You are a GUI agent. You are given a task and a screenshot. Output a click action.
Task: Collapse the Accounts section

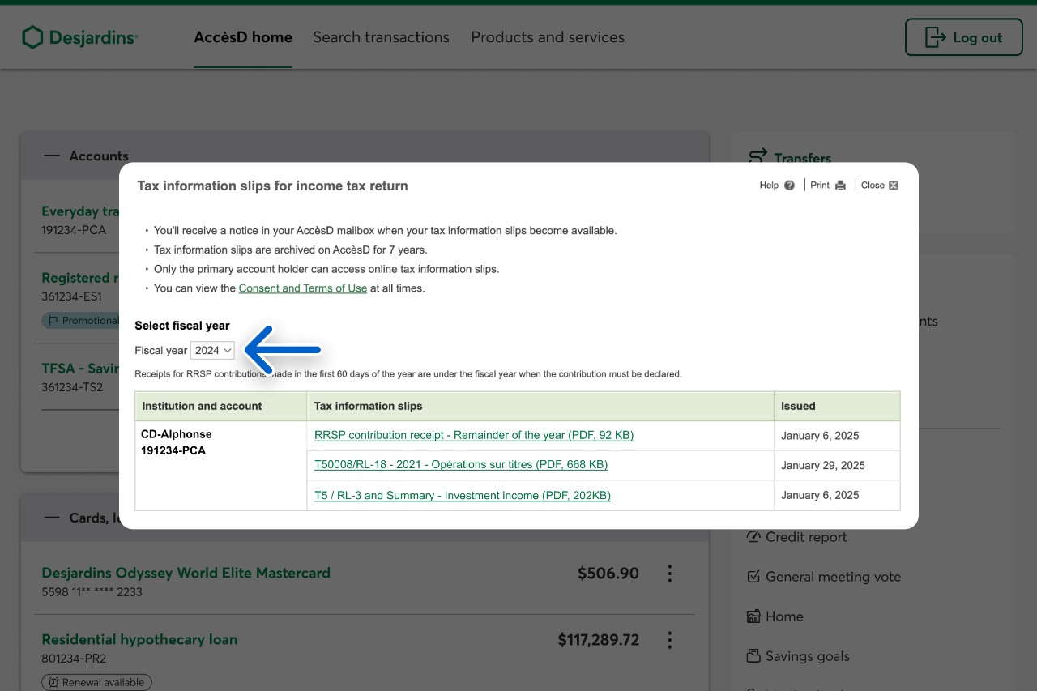(52, 156)
